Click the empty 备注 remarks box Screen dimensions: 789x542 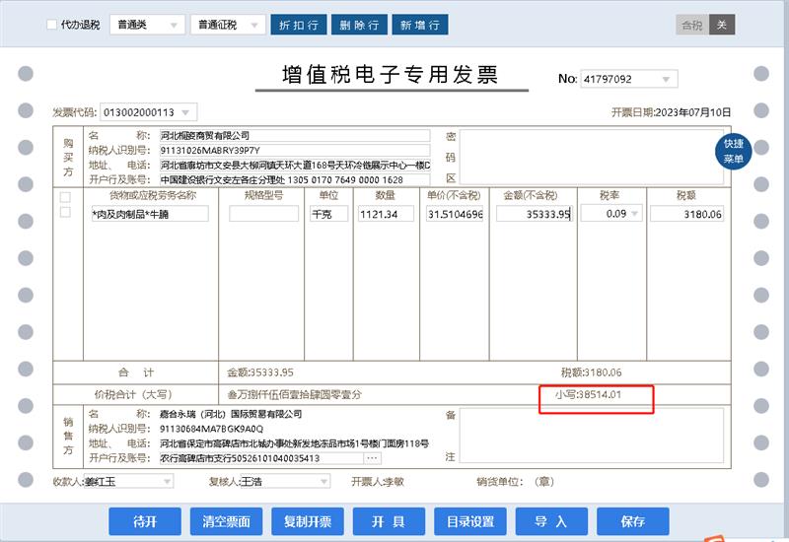tap(591, 436)
